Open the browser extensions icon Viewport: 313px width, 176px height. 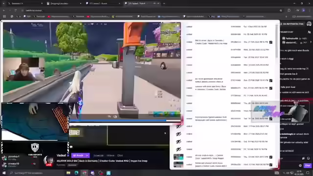pos(289,10)
